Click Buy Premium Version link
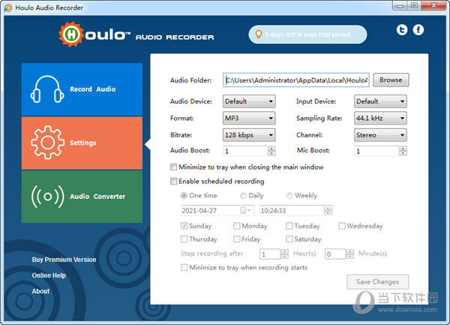Image resolution: width=450 pixels, height=325 pixels. tap(64, 260)
